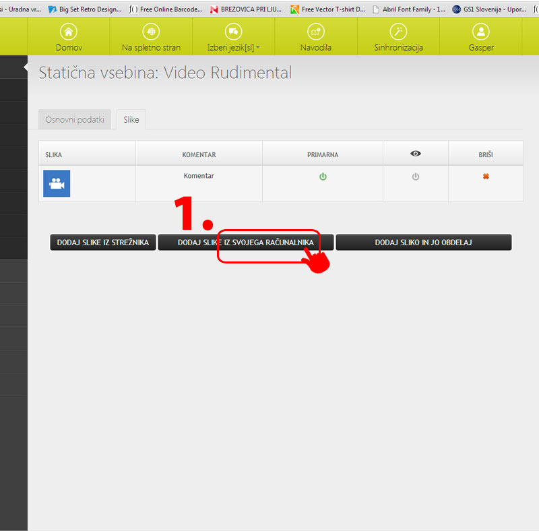Click Dodaj slike iz svojega računalnika

245,243
